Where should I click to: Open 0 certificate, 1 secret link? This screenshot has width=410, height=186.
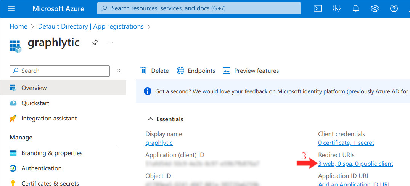coord(346,143)
